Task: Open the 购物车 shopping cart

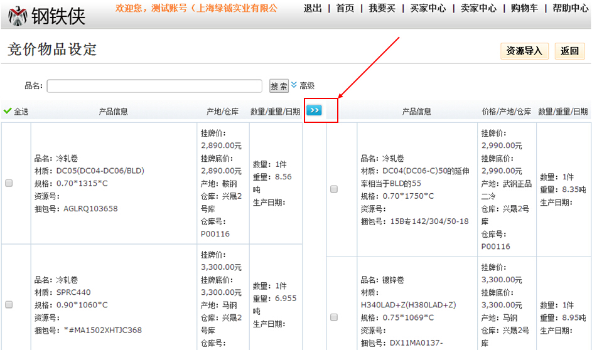Action: coord(523,8)
